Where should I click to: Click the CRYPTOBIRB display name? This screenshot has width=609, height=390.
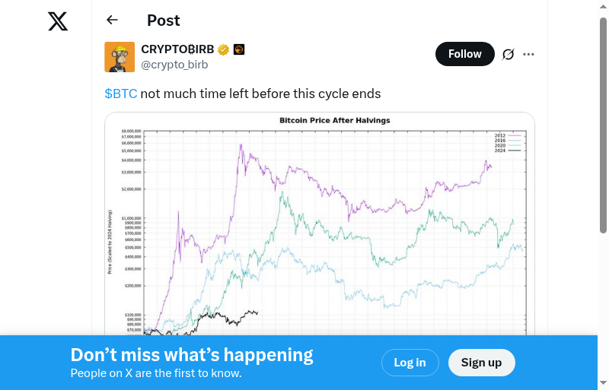tap(177, 49)
